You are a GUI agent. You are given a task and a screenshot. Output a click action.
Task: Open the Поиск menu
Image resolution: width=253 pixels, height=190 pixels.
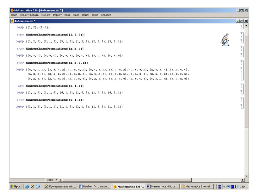[x=85, y=15]
